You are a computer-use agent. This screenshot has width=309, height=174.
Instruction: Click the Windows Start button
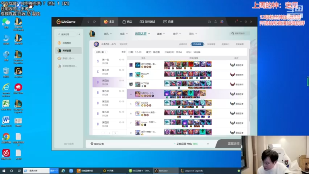pos(4,171)
